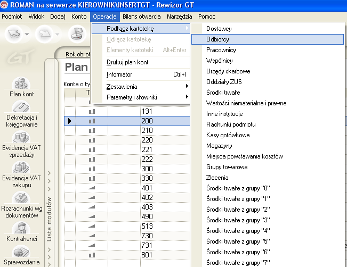Select Magazyny from the submenu
Viewport: 347px width, 267px height.
click(268, 146)
